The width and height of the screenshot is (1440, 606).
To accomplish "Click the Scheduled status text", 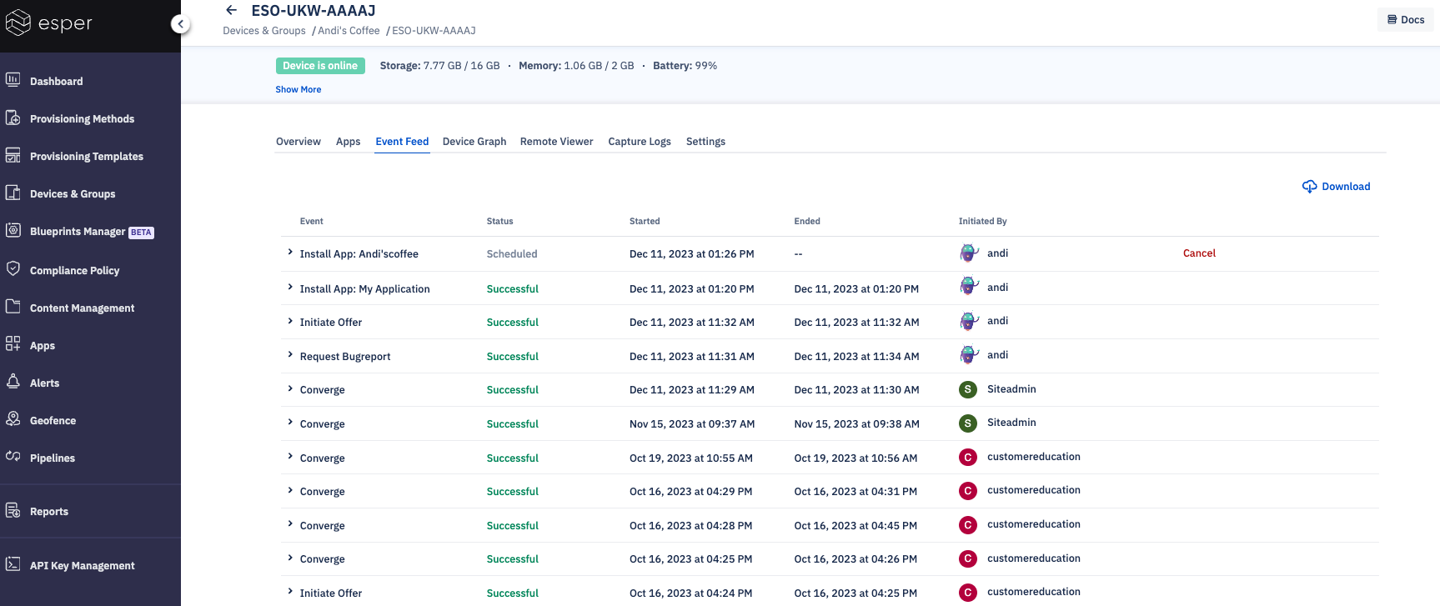I will [x=512, y=254].
